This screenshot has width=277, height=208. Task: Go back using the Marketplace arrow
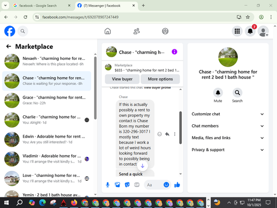click(x=8, y=47)
